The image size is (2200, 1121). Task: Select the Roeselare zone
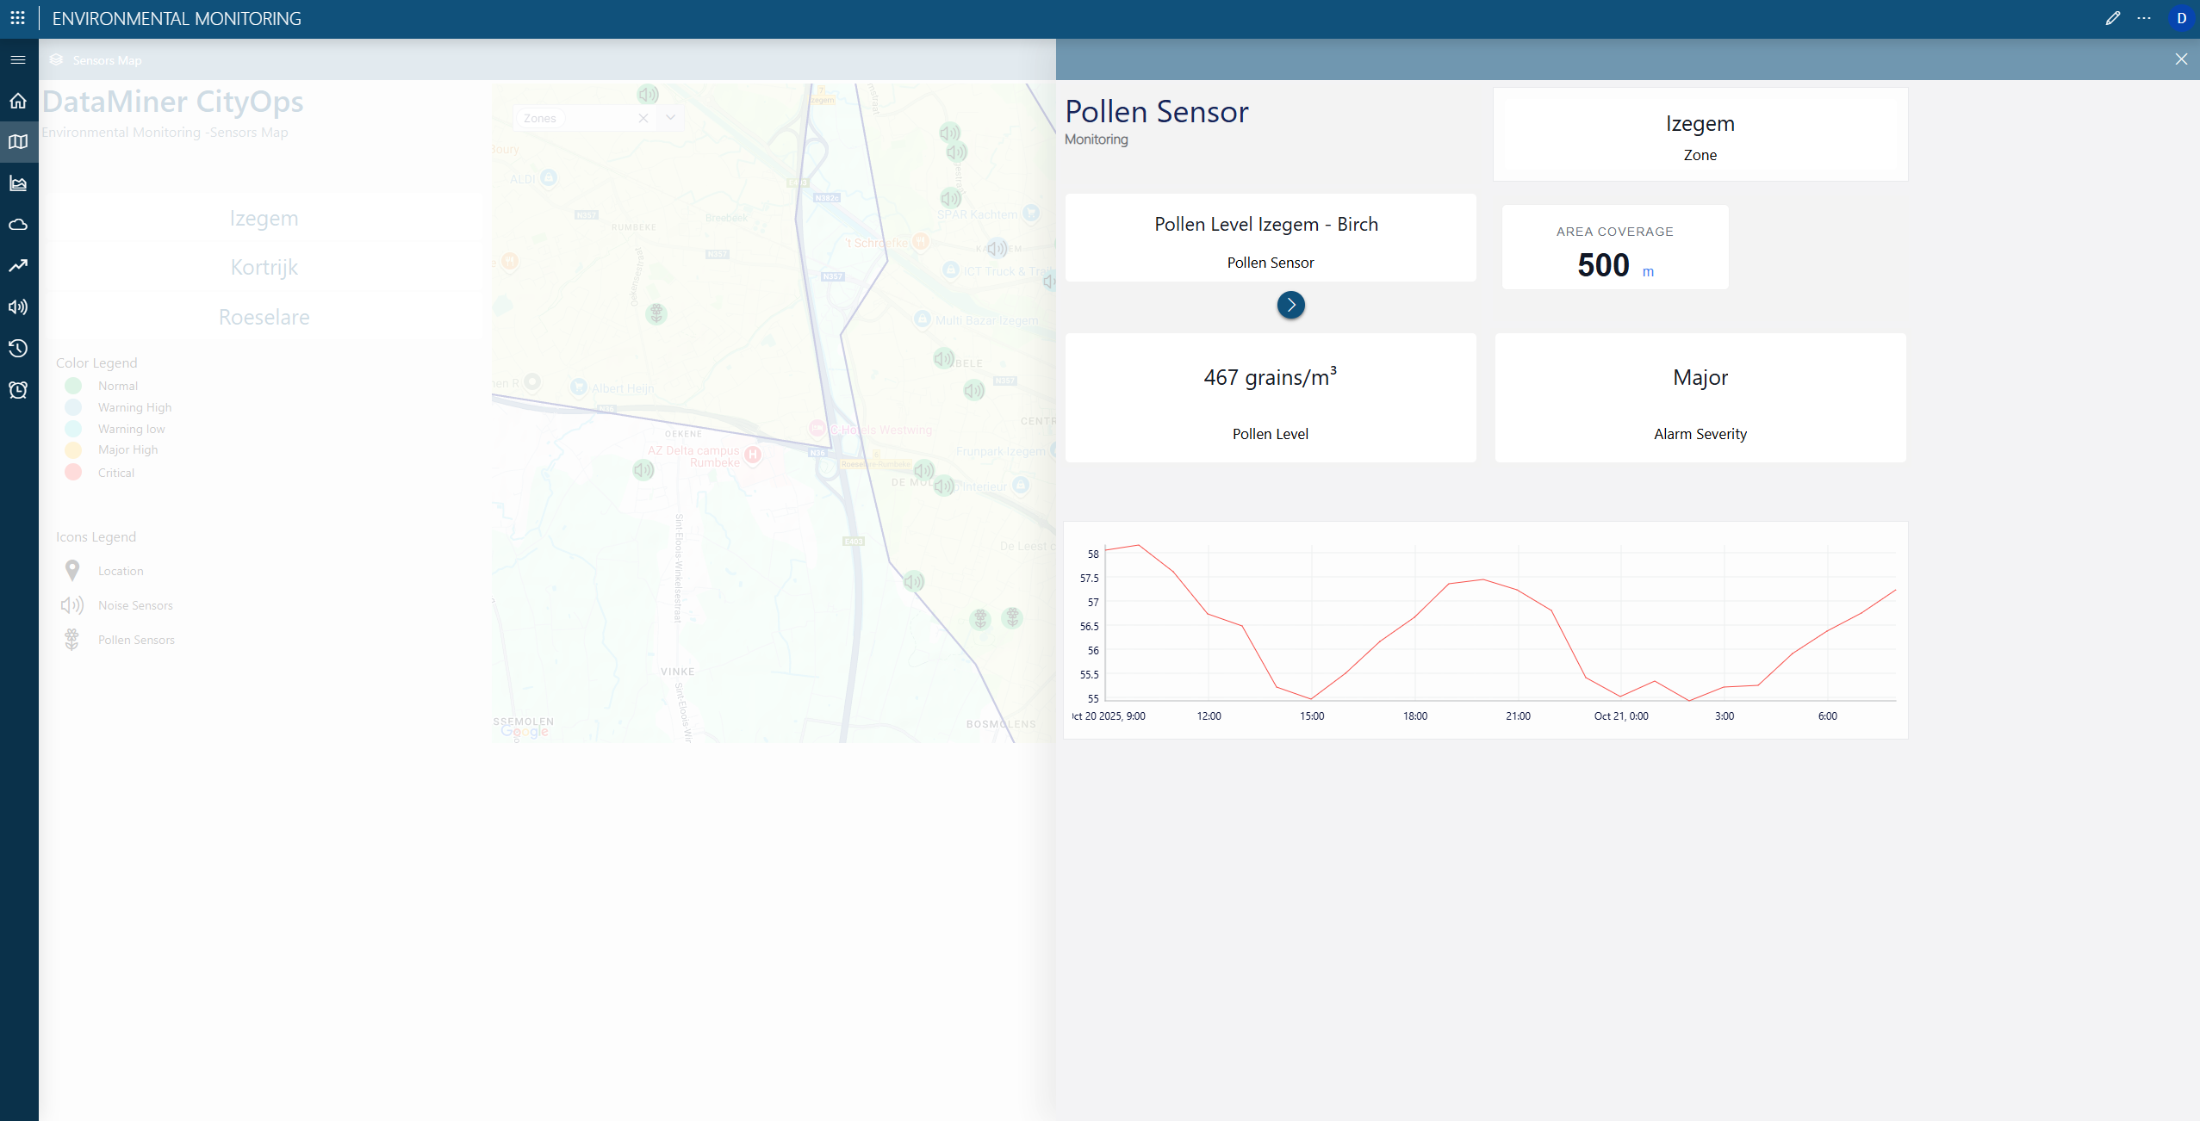coord(264,317)
